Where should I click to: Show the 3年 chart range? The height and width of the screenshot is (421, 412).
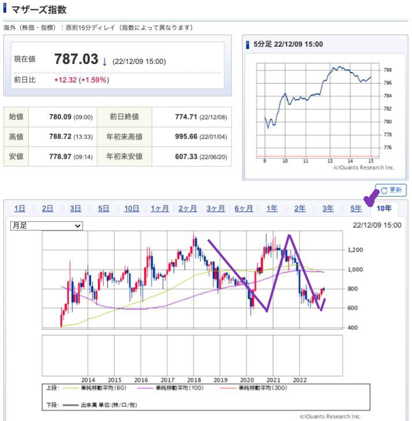[328, 209]
